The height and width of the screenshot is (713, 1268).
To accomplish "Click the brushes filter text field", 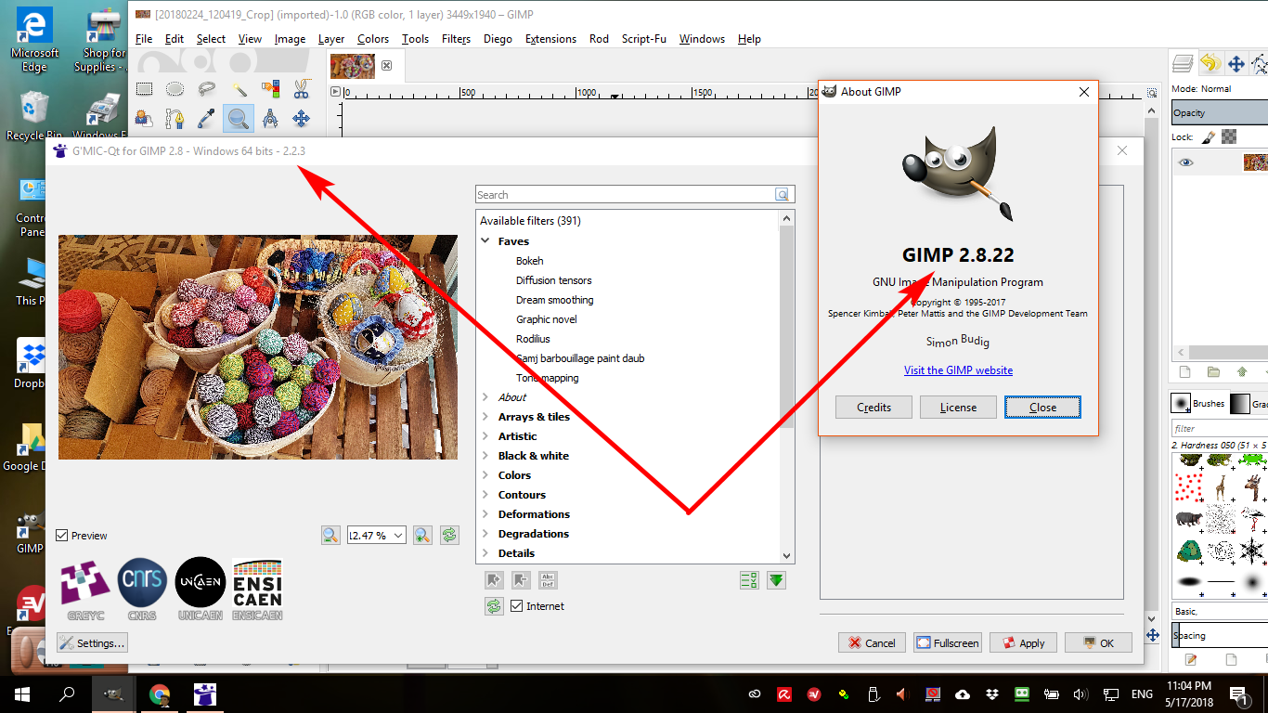I will [x=1219, y=429].
